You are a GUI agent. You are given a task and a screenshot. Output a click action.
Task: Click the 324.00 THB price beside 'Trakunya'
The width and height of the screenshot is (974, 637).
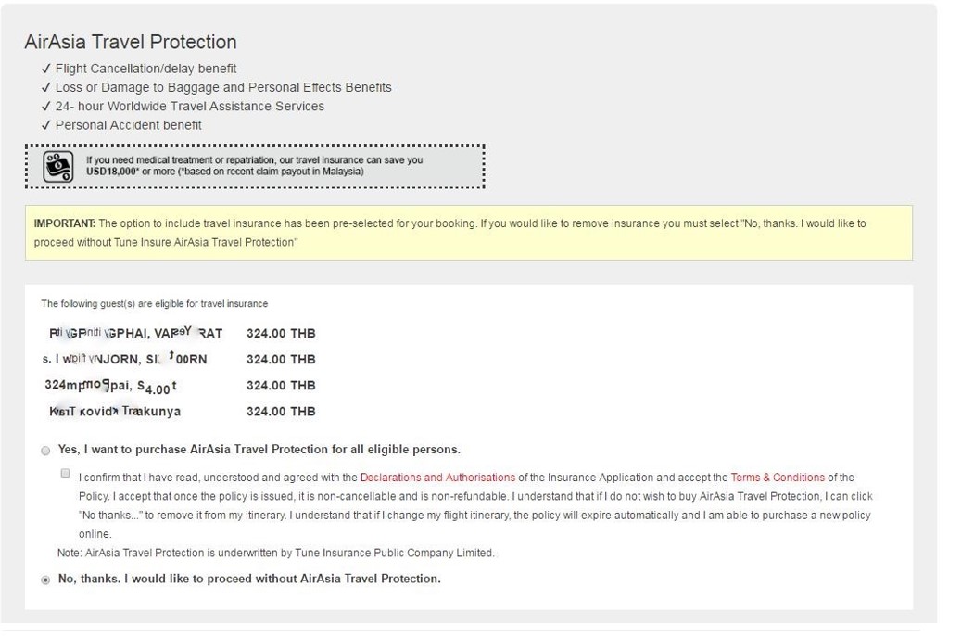pos(281,412)
